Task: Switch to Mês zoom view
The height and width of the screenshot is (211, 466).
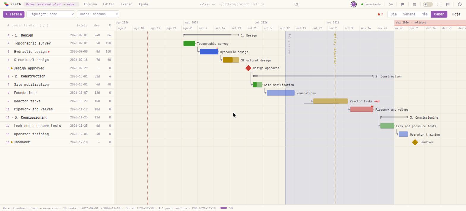Action: pos(424,14)
